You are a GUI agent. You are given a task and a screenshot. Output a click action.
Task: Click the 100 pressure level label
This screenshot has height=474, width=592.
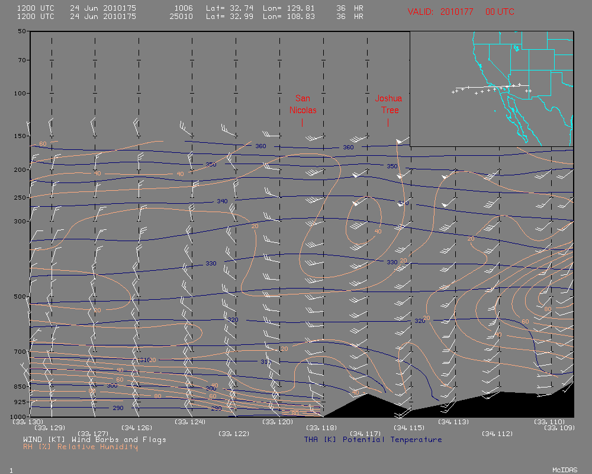[20, 93]
